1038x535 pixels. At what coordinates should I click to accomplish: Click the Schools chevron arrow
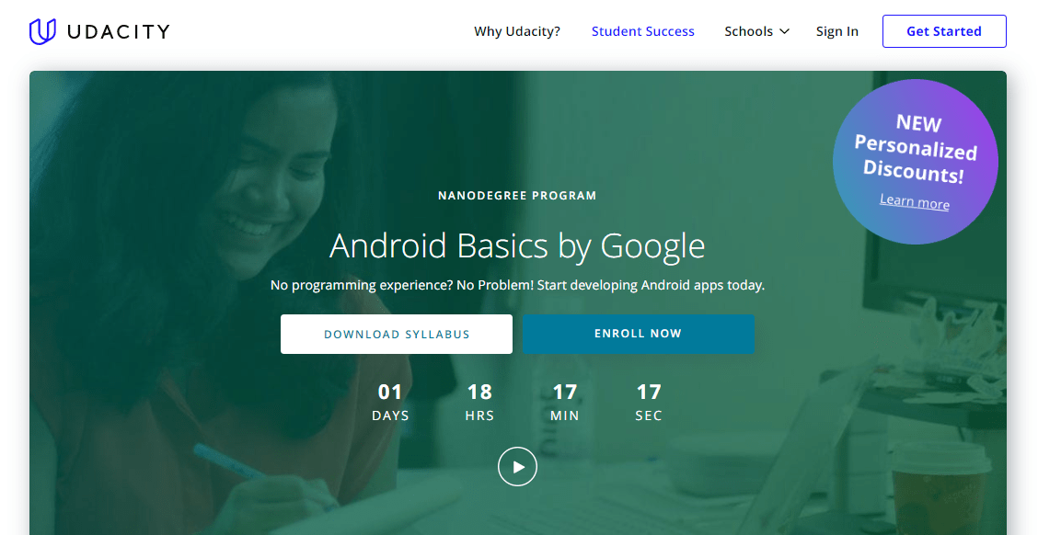[784, 31]
